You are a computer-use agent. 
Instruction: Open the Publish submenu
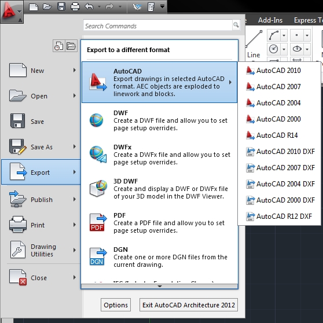click(x=41, y=199)
